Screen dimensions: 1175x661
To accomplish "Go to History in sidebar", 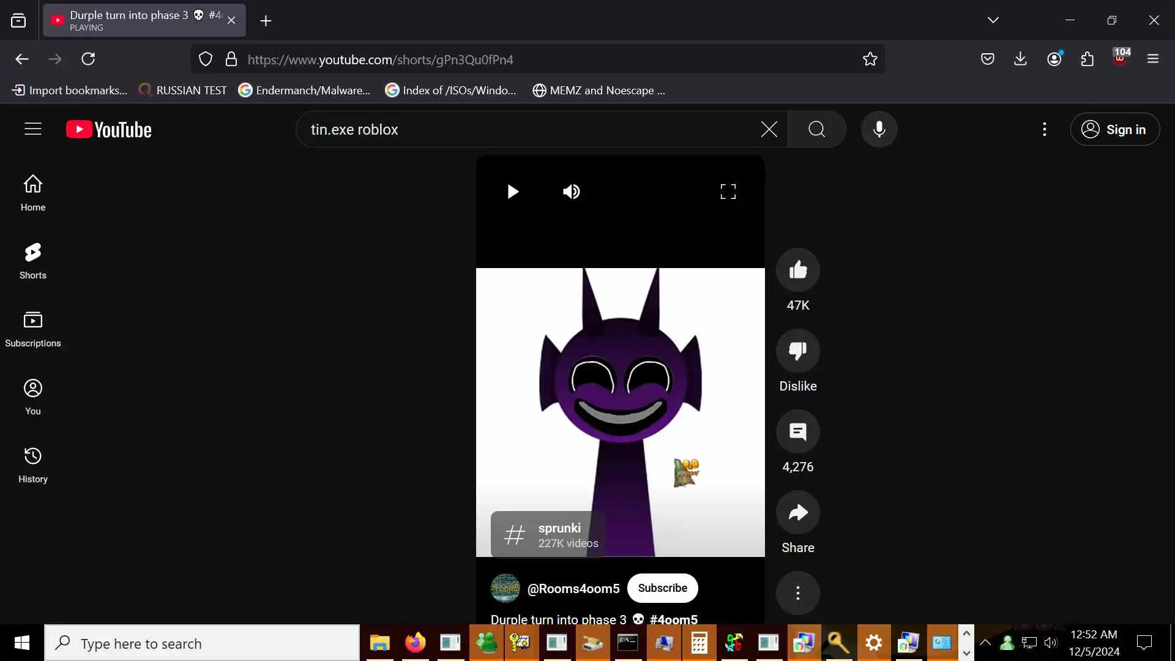I will click(33, 465).
